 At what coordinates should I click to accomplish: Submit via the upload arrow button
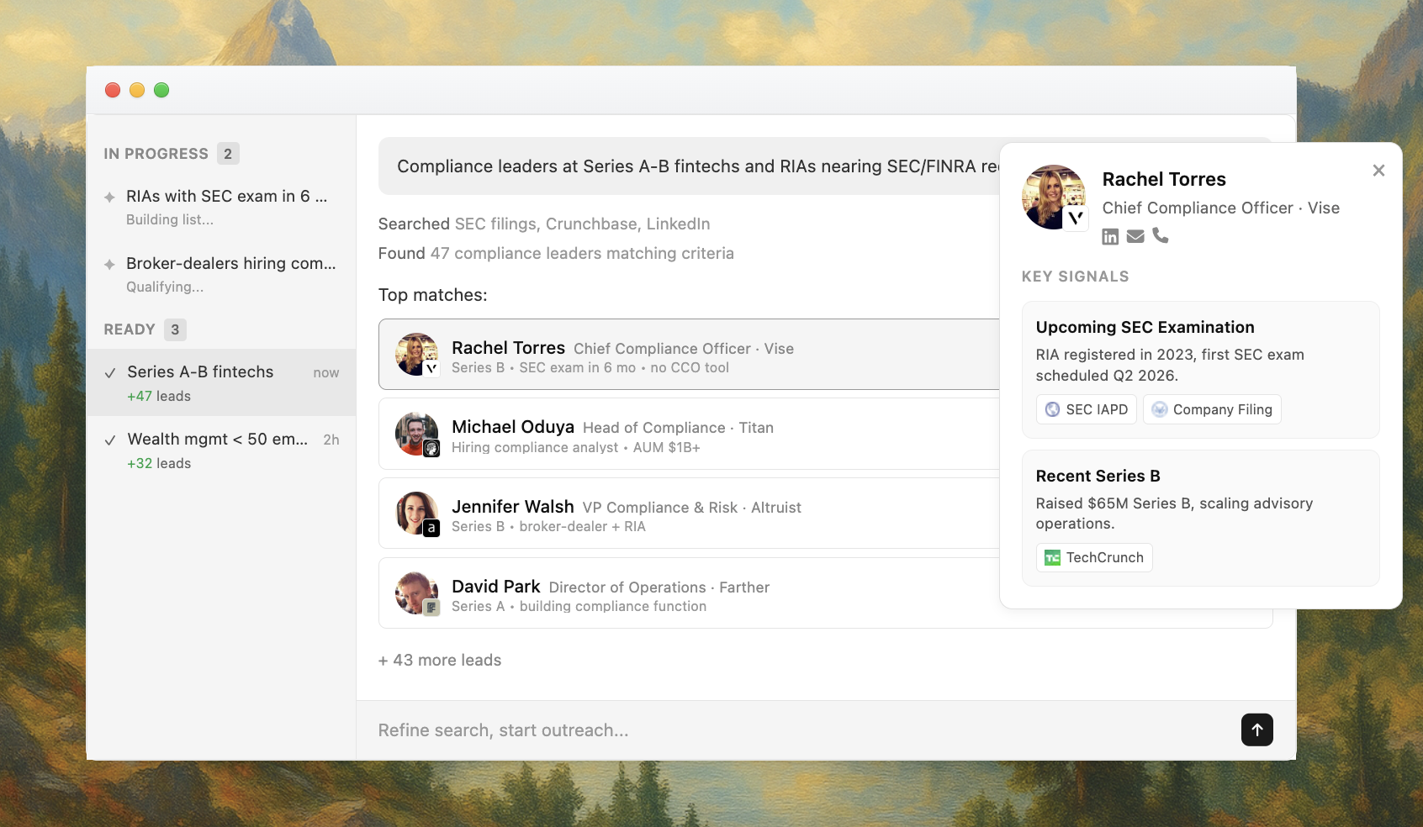coord(1256,730)
